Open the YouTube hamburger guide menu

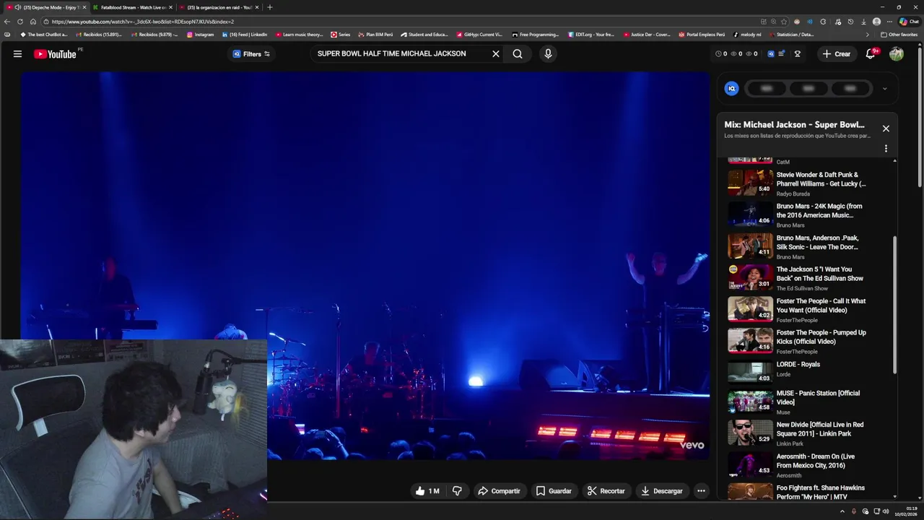click(x=17, y=53)
